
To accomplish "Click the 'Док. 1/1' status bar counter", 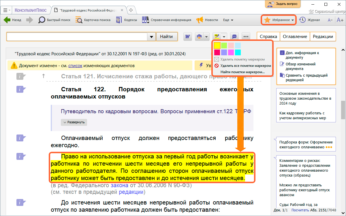I will [x=281, y=210].
